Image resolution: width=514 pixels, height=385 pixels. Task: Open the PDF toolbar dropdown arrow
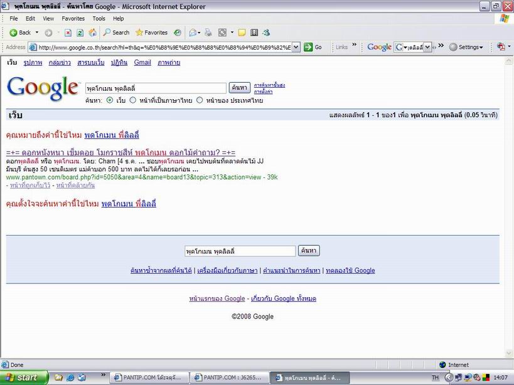point(509,46)
